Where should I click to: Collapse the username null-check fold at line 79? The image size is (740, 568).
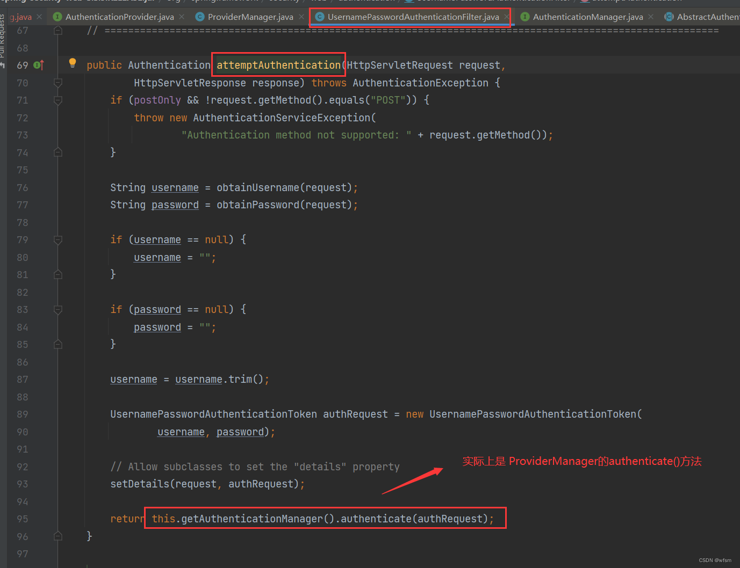pyautogui.click(x=58, y=240)
